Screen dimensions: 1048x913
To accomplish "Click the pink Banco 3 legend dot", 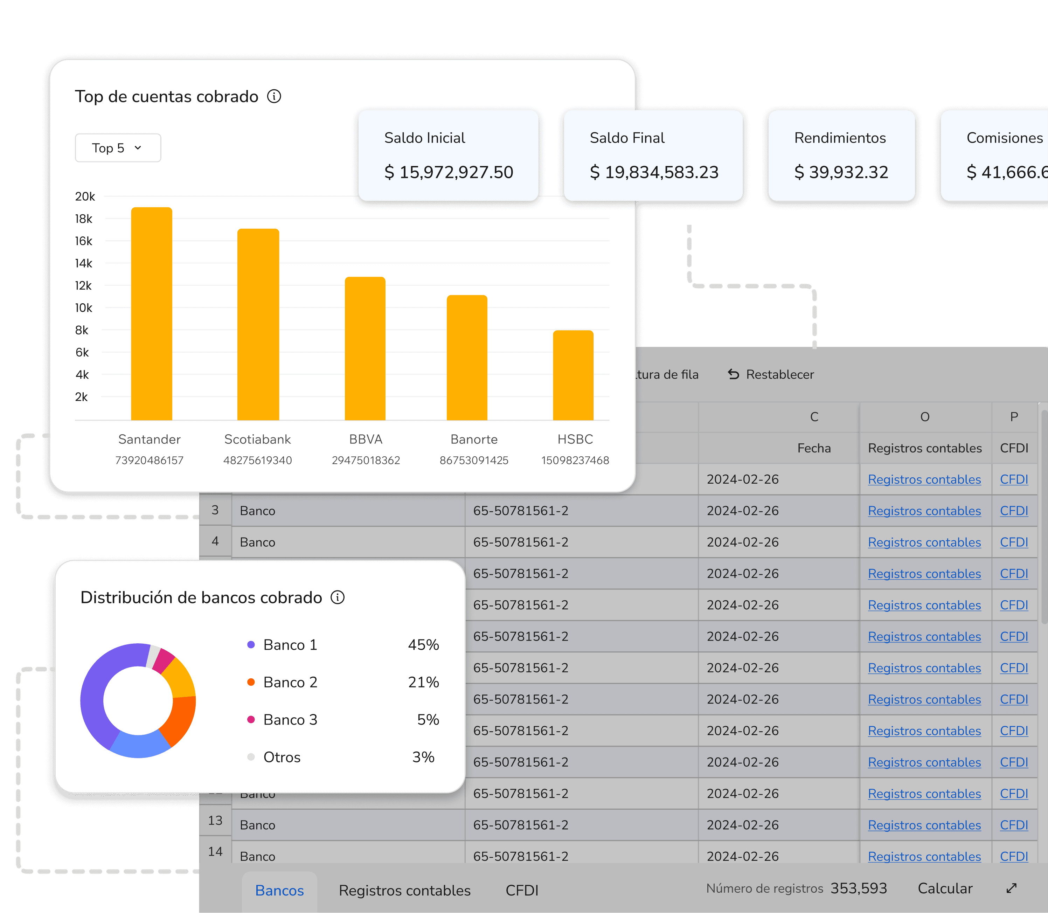I will [x=251, y=719].
